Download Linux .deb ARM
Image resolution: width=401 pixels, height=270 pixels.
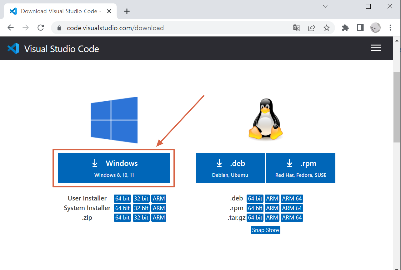272,199
